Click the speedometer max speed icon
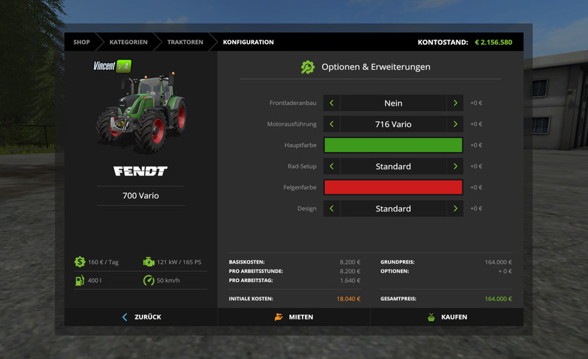Screen dimensions: 588x359 pos(148,280)
